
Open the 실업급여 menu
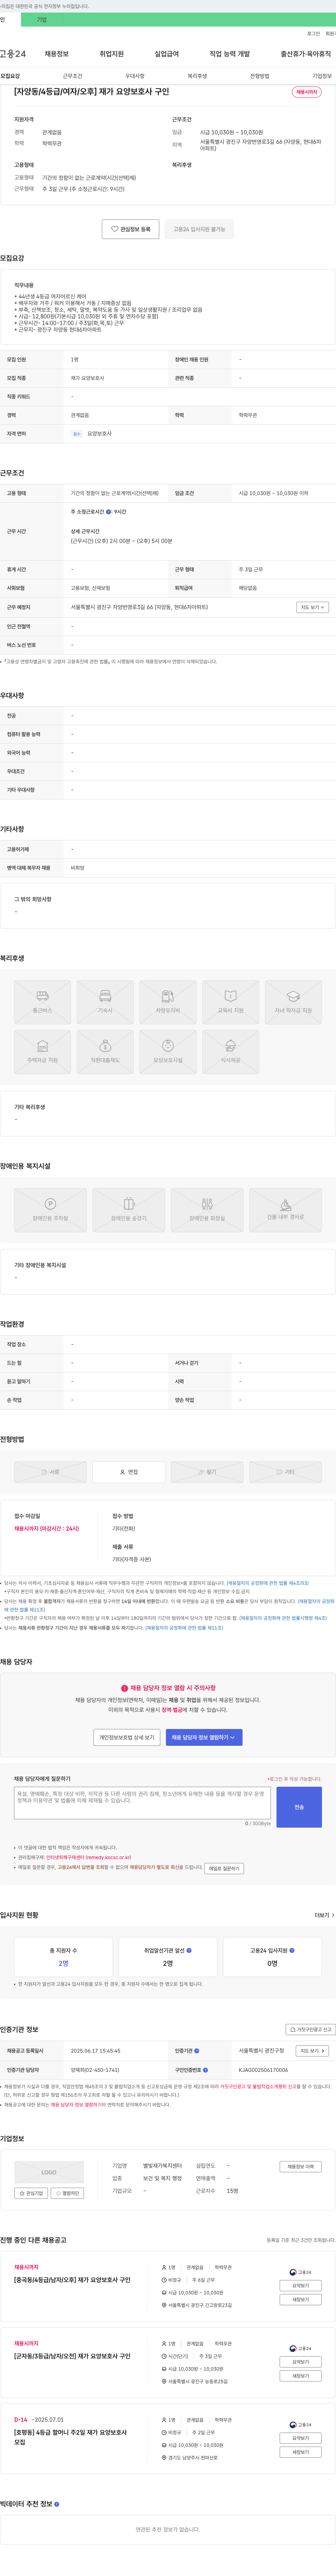(167, 54)
